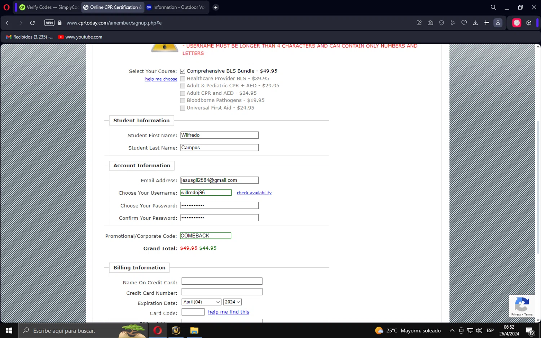This screenshot has height=338, width=541.
Task: Check Healthcare Provider BLS checkbox
Action: (182, 79)
